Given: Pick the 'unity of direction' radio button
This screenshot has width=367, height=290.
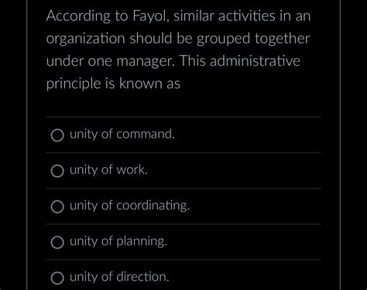Looking at the screenshot, I should [x=57, y=278].
